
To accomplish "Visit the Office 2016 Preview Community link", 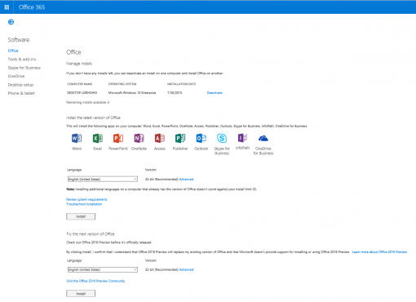I will click(x=95, y=281).
